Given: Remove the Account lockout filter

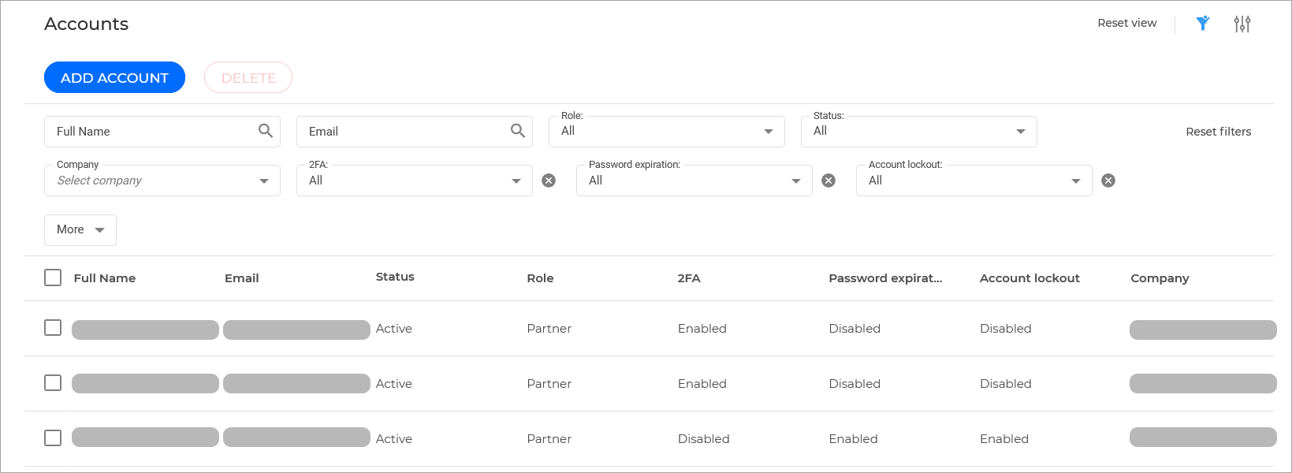Looking at the screenshot, I should 1108,181.
